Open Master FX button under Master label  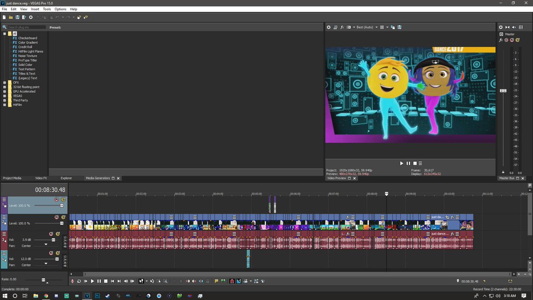click(501, 40)
